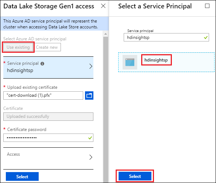Select the hdinsightsp result in the list
This screenshot has width=216, height=183.
166,62
